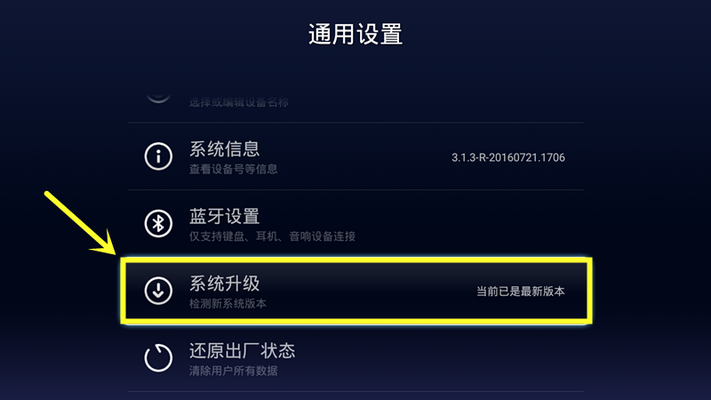Click the Bluetooth icon

pos(158,224)
